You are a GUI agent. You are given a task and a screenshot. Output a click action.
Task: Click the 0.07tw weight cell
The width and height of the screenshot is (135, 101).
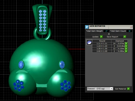point(121,43)
